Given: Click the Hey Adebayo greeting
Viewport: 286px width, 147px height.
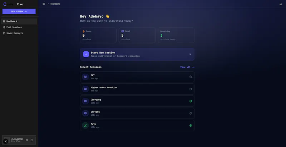Looking at the screenshot, I should coord(95,16).
